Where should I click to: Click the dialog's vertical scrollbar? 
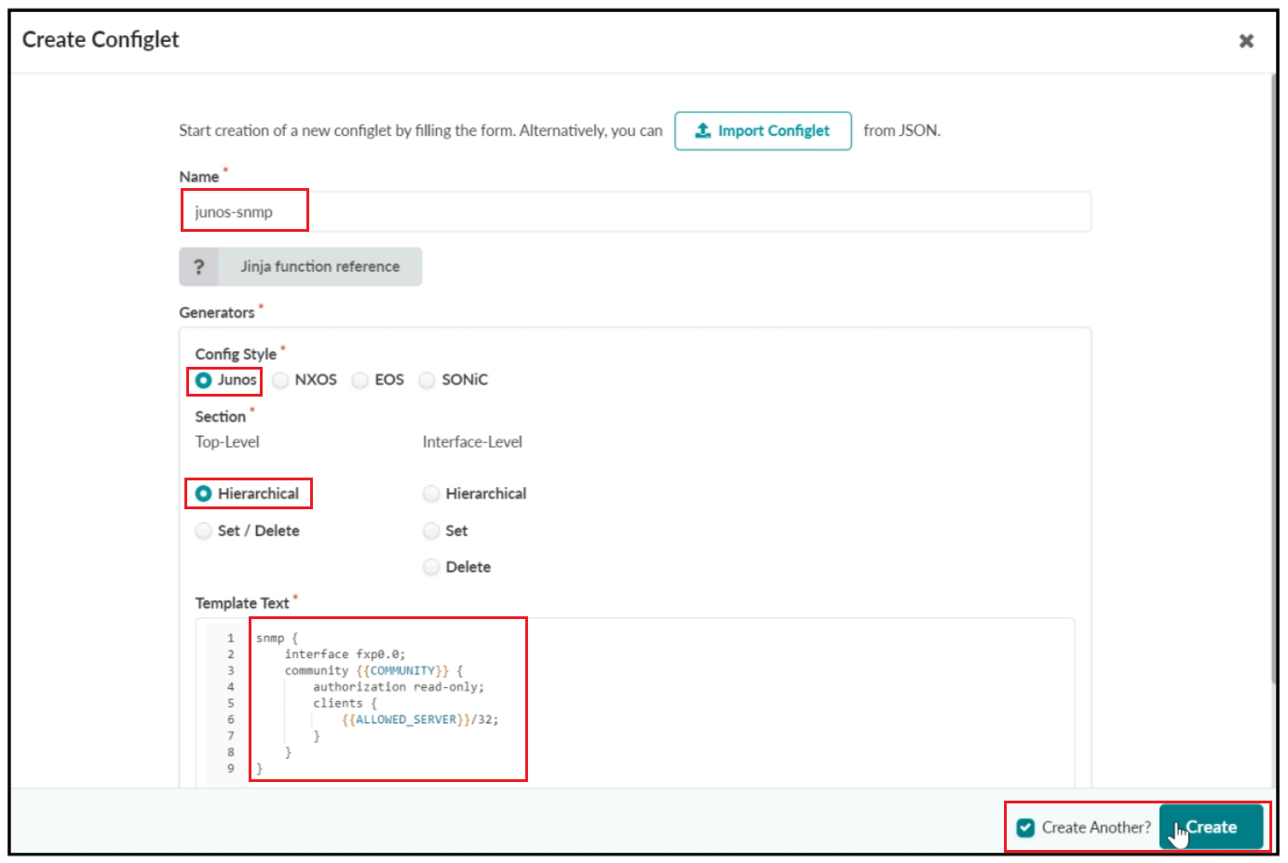pyautogui.click(x=1273, y=372)
